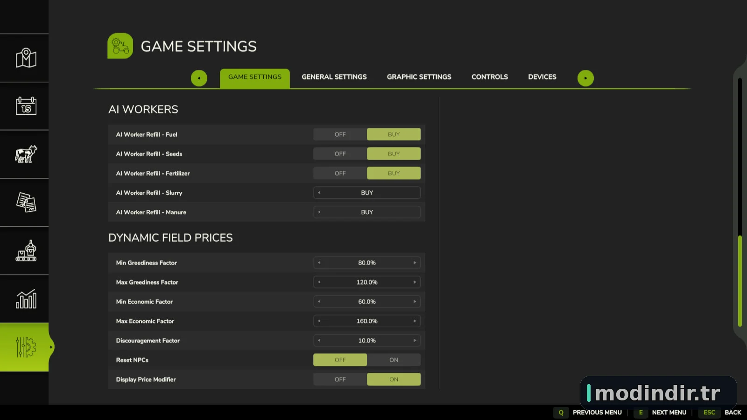This screenshot has width=747, height=420.
Task: Click the Manure BUY value field
Action: [x=367, y=212]
